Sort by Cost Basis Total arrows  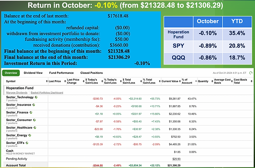tap(252, 81)
